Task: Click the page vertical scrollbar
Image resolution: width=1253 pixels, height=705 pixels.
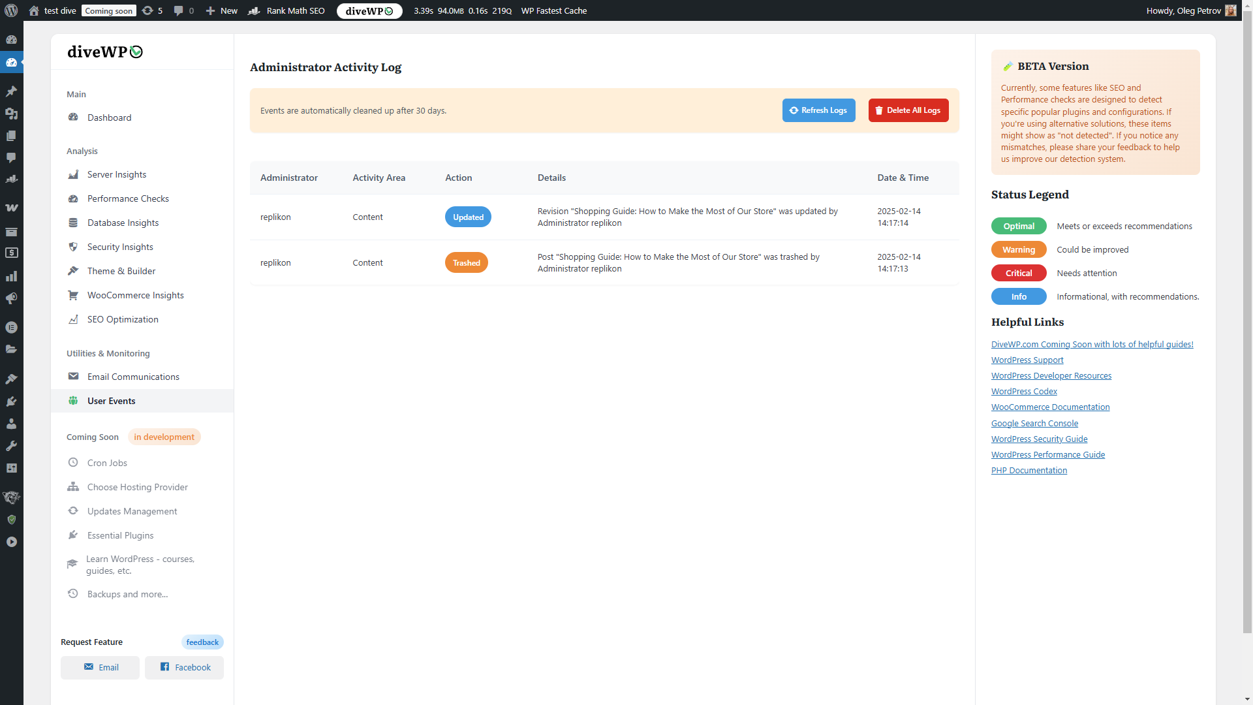Action: (x=1247, y=326)
